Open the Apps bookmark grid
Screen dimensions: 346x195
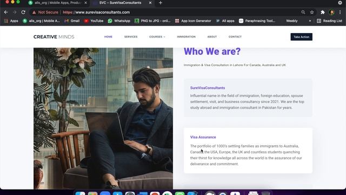(11, 21)
